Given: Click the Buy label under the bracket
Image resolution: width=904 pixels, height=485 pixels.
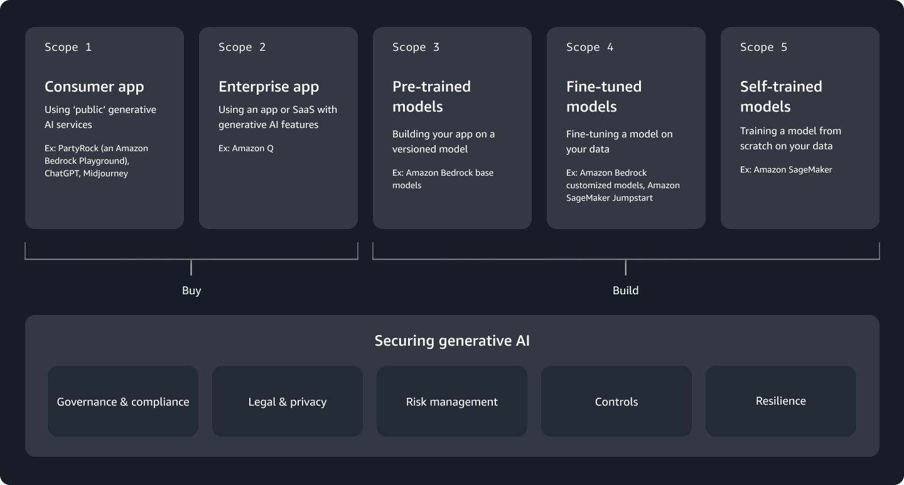Looking at the screenshot, I should (x=191, y=290).
